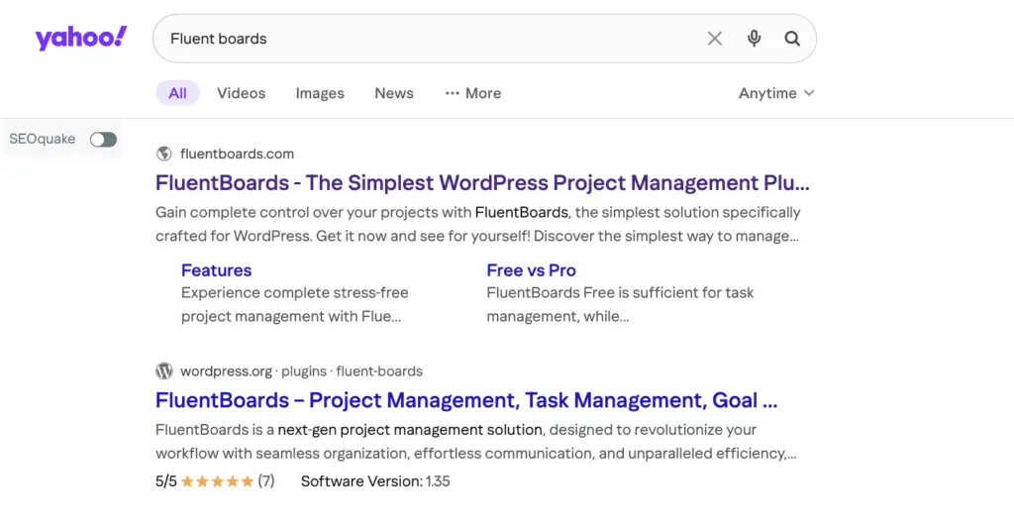Open FluentBoards Project Management, Task Management result

[x=466, y=400]
